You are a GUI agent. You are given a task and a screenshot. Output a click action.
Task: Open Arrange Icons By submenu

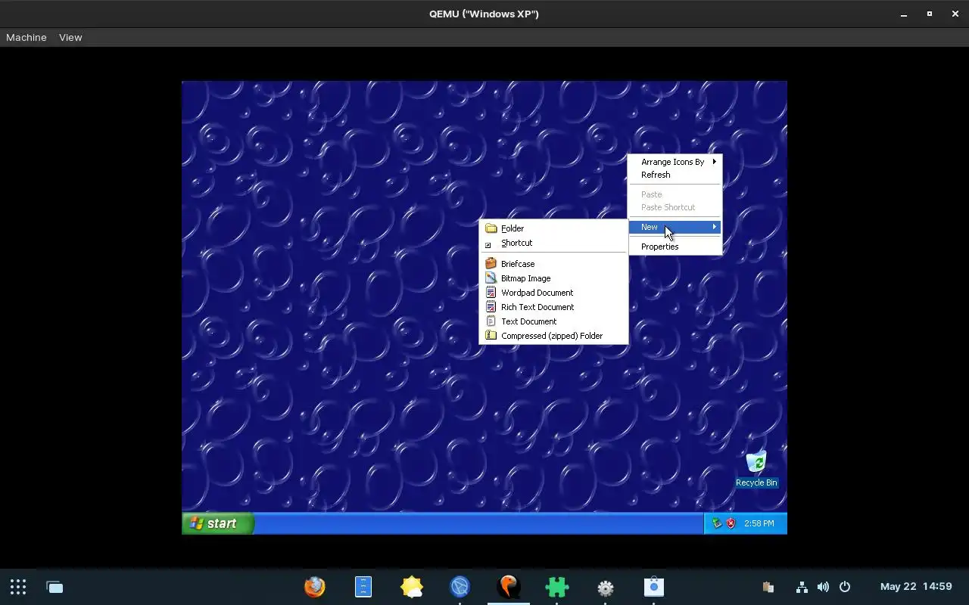point(675,162)
